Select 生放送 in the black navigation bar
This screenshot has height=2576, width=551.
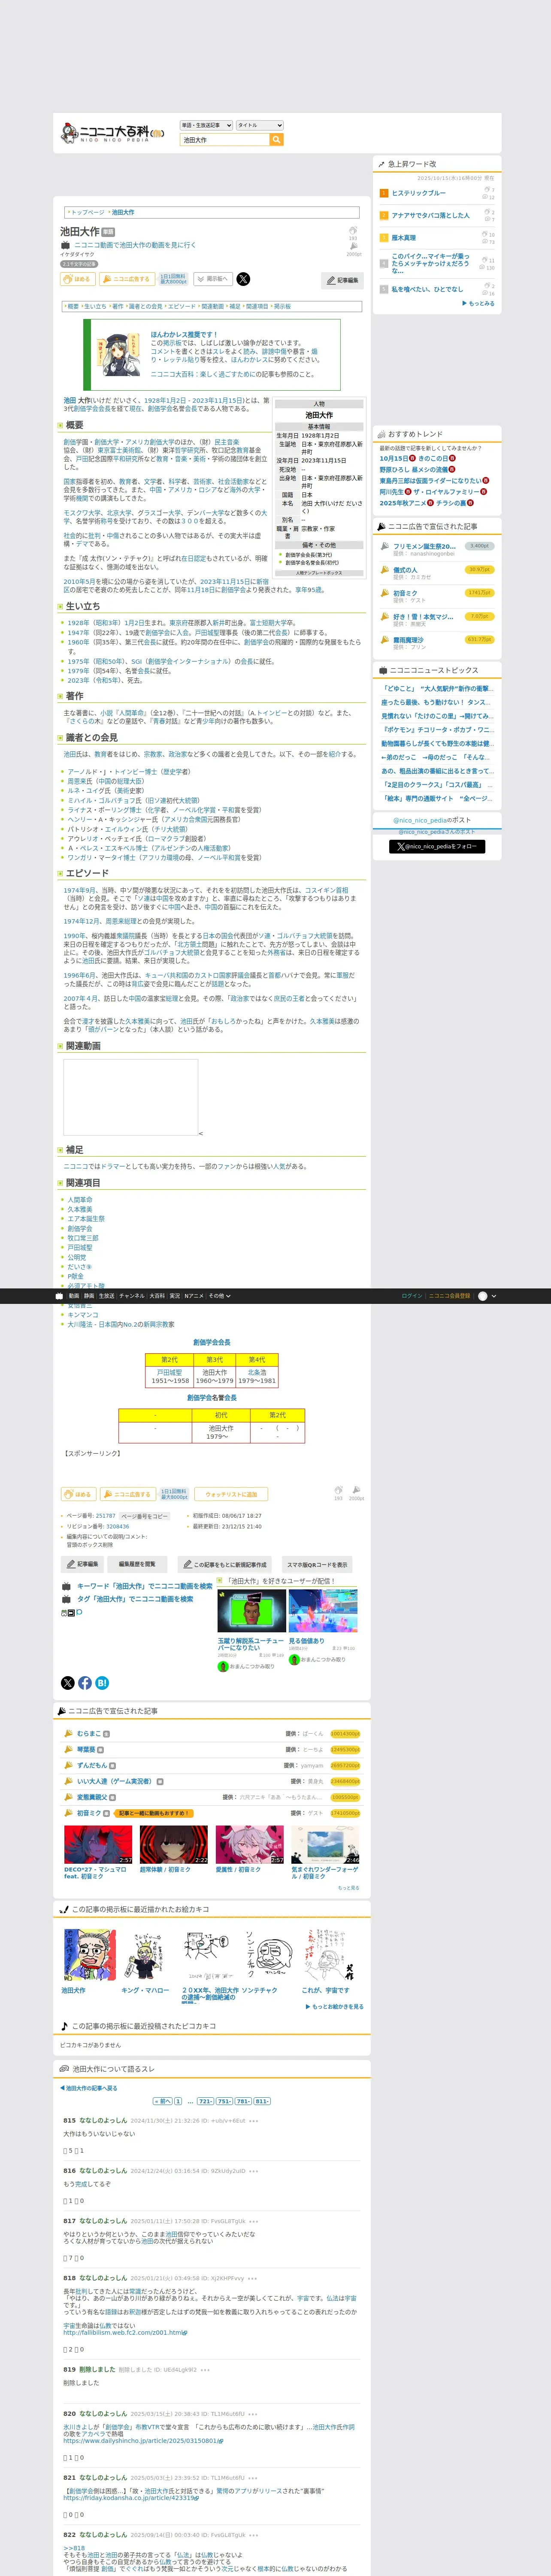[106, 1296]
